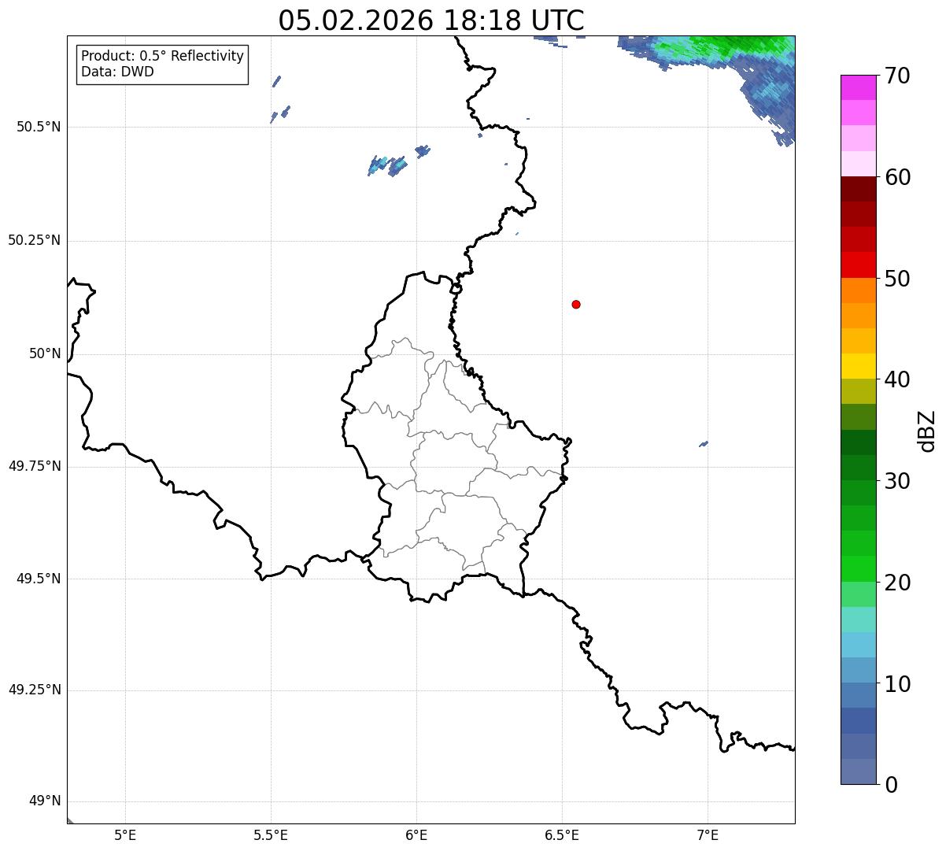
Task: Click the 30 label on the colorbar
Action: pyautogui.click(x=897, y=480)
